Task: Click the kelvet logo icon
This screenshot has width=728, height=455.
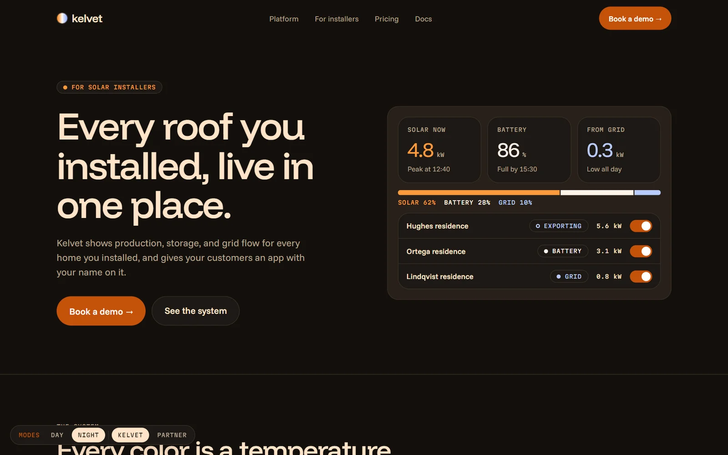Action: click(62, 18)
